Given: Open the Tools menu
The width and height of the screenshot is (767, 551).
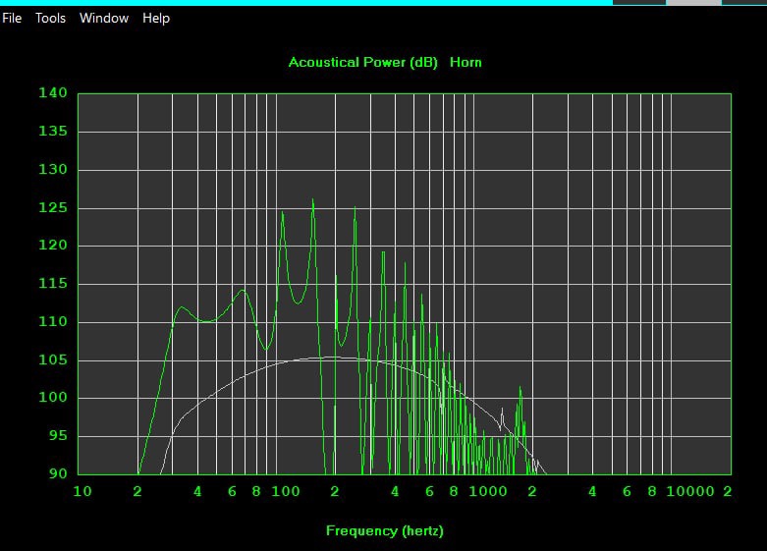Looking at the screenshot, I should pos(50,18).
